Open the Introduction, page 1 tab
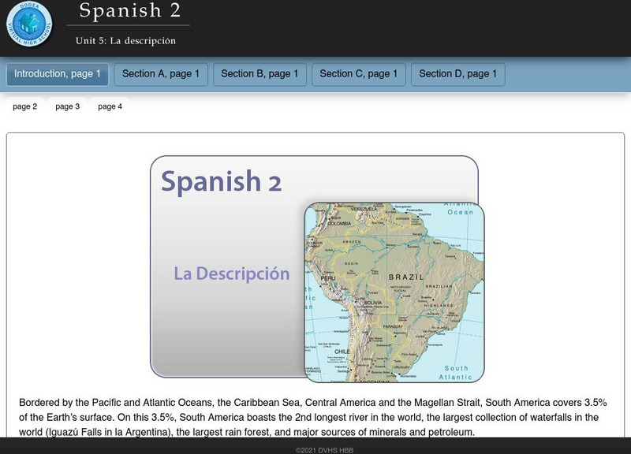 pos(58,74)
